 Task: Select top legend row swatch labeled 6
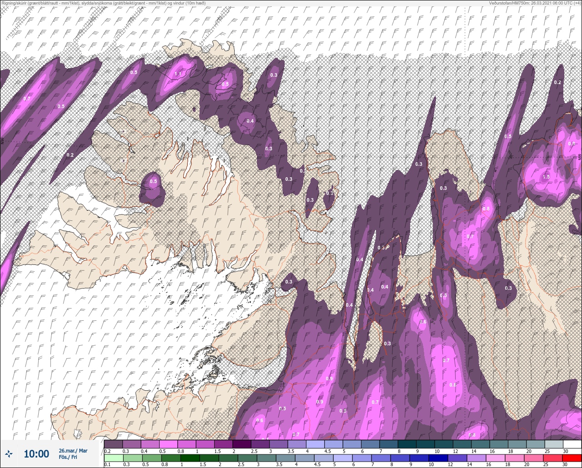tap(371, 444)
